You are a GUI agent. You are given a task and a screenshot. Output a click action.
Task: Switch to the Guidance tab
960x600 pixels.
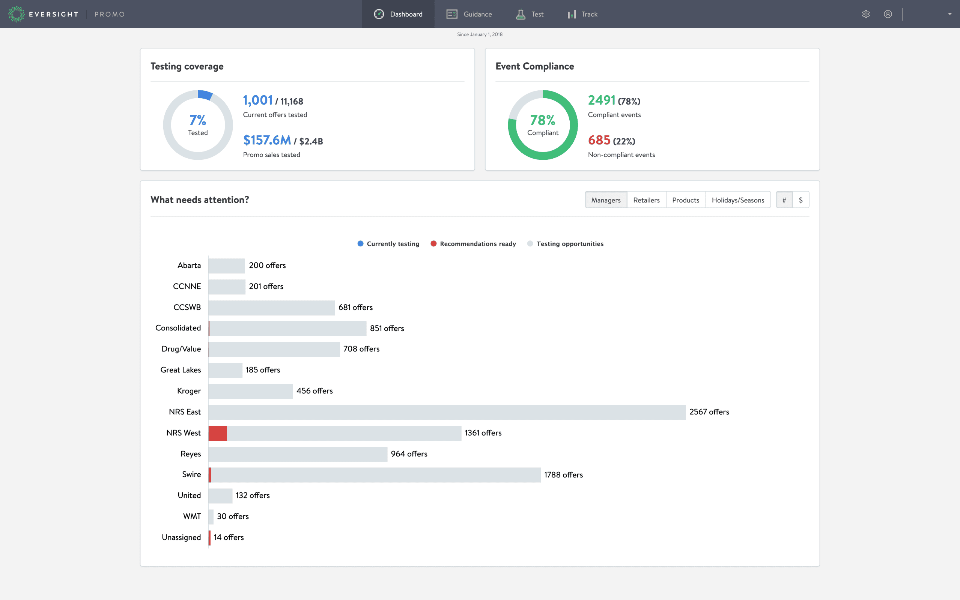pyautogui.click(x=469, y=14)
